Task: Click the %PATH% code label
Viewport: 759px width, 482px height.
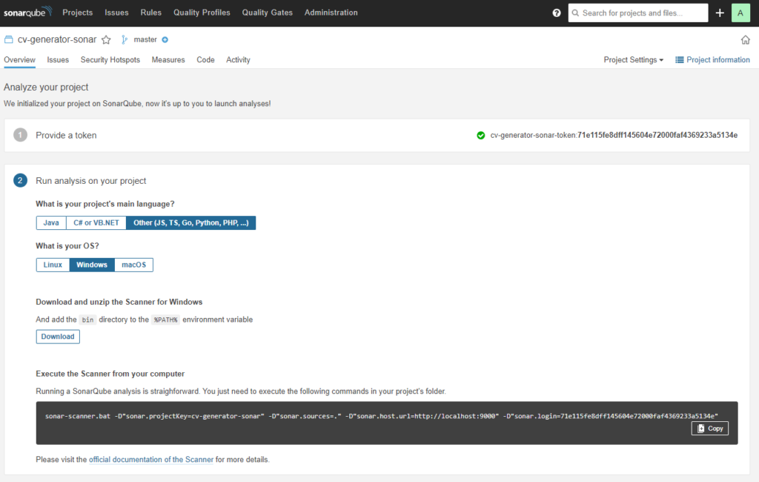Action: pos(165,320)
